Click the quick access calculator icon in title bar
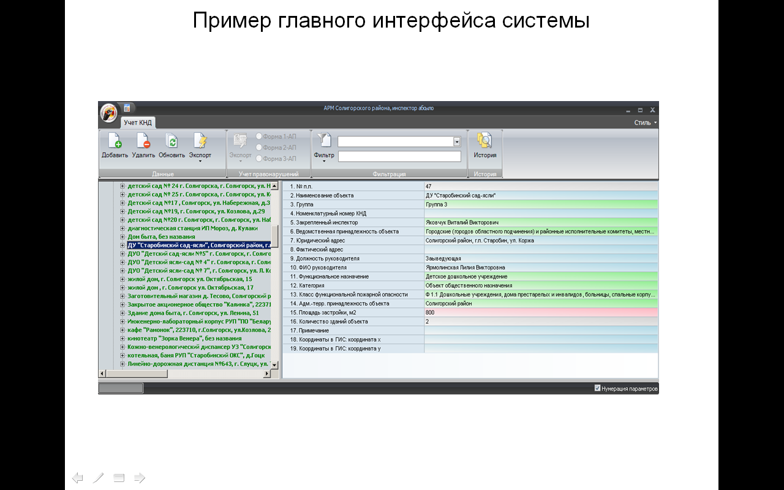This screenshot has width=784, height=490. [127, 108]
